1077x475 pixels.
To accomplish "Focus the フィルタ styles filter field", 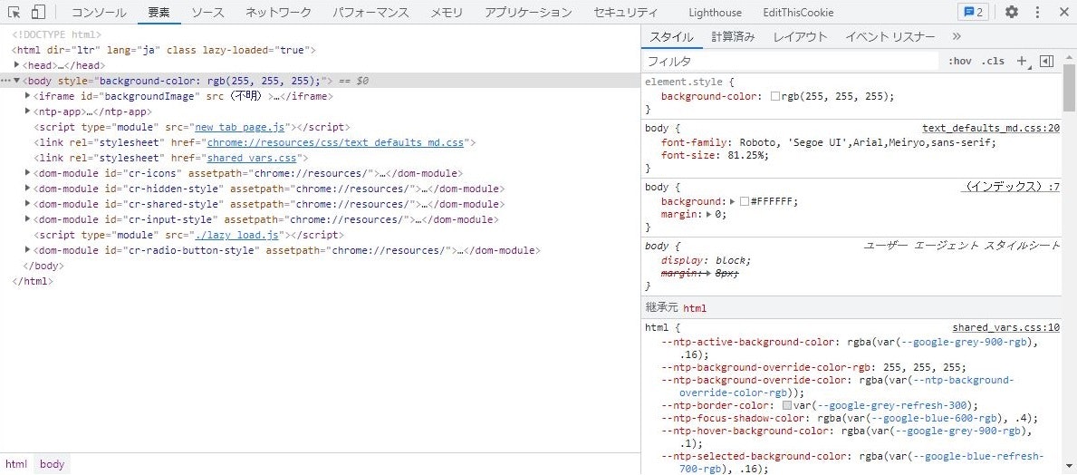I will (x=790, y=61).
